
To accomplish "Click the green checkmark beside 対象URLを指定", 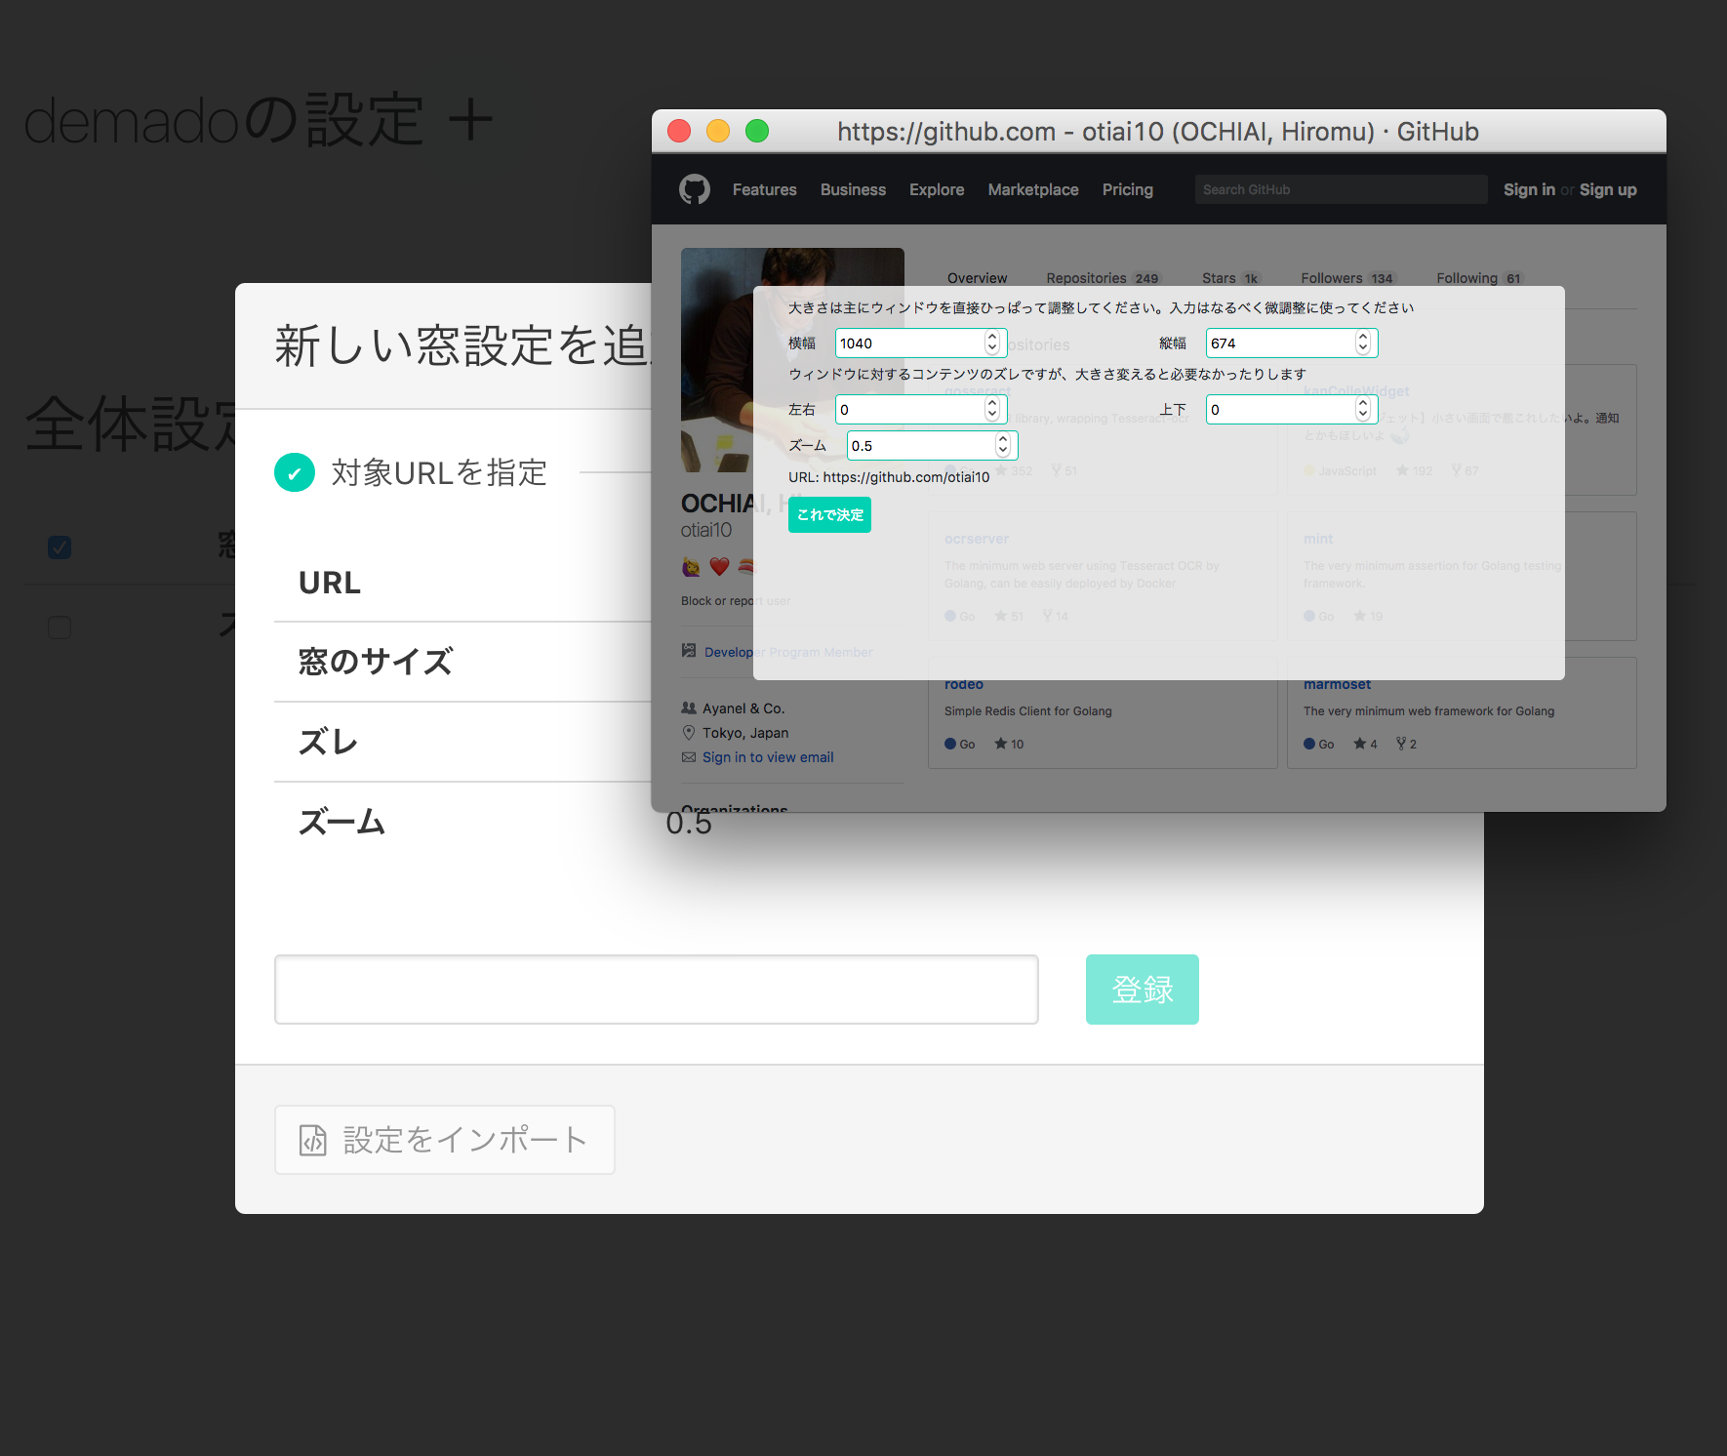I will click(295, 472).
